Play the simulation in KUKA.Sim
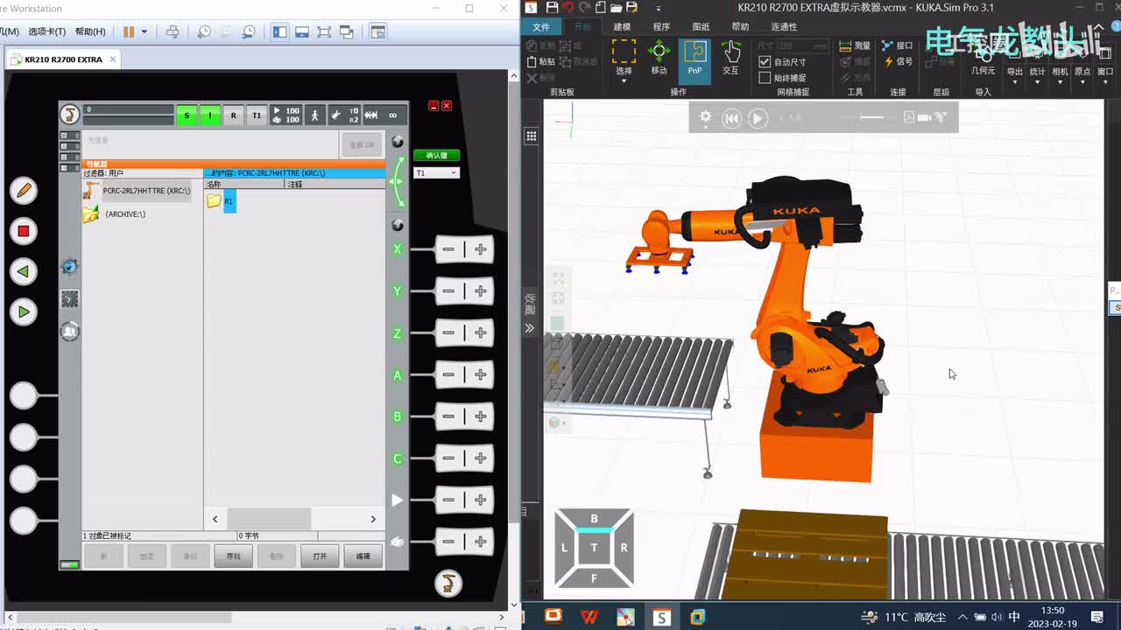Viewport: 1121px width, 630px height. click(x=758, y=118)
